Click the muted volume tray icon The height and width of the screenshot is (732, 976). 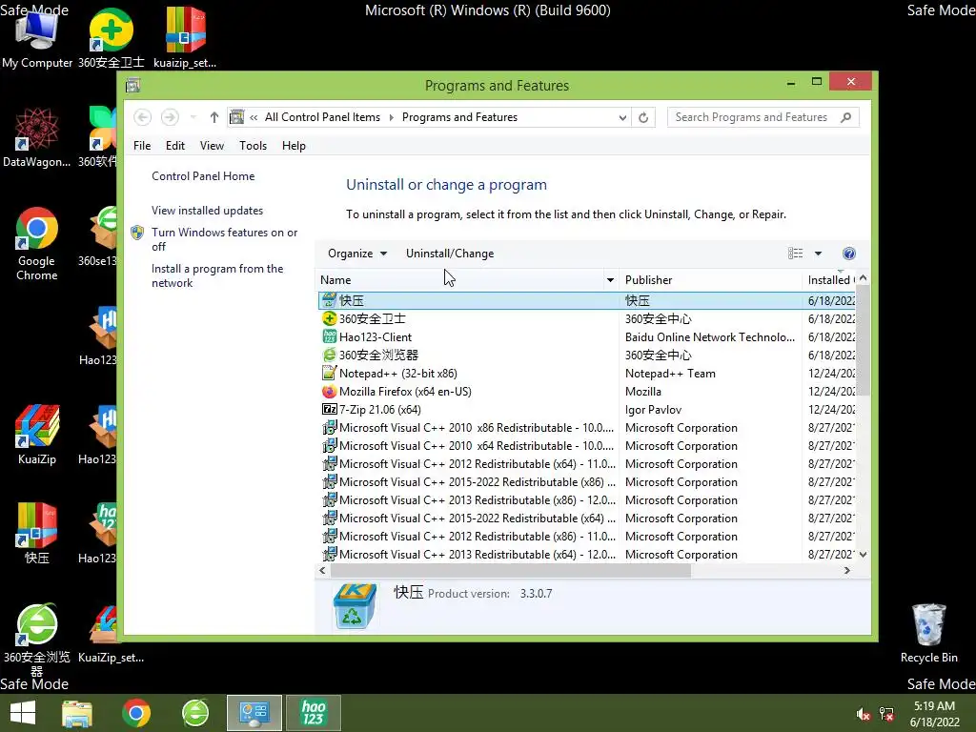click(x=864, y=714)
